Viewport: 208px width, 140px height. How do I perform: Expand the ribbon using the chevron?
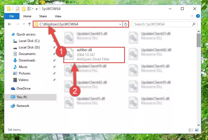click(192, 16)
